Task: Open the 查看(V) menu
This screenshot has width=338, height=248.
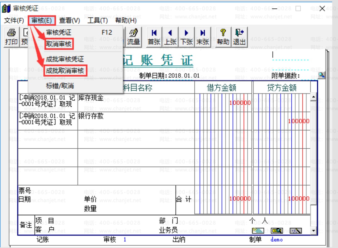Action: tap(70, 20)
